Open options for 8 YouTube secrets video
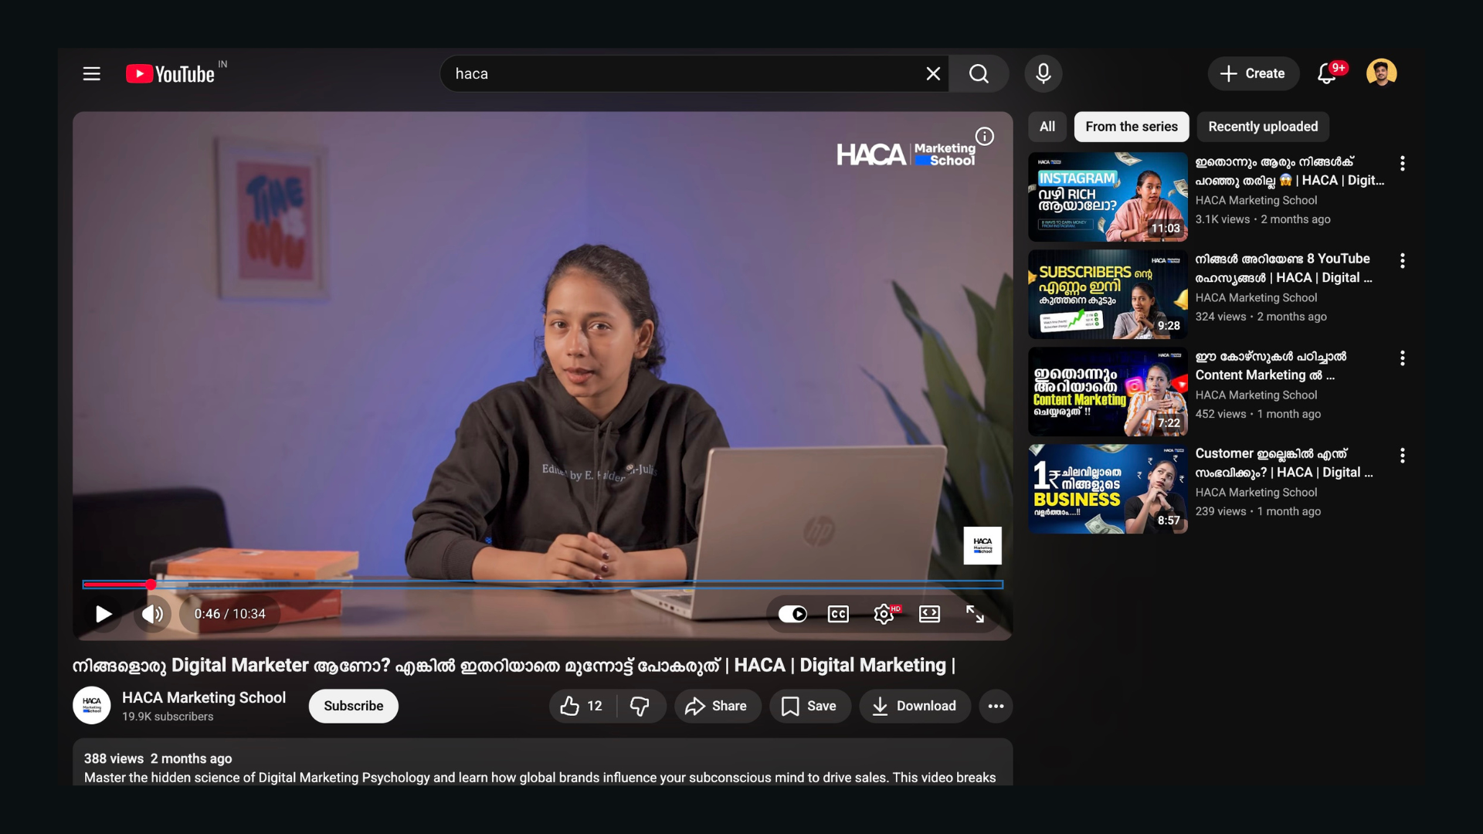 (1402, 260)
